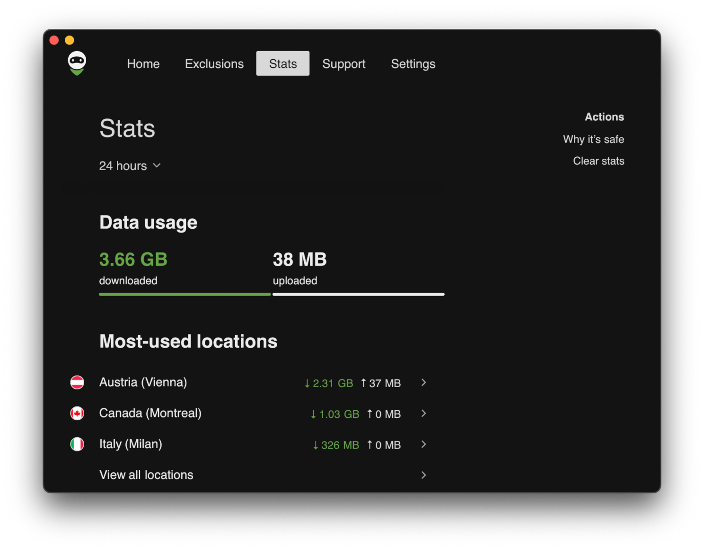This screenshot has width=704, height=550.
Task: Close the window with red button
Action: 54,40
